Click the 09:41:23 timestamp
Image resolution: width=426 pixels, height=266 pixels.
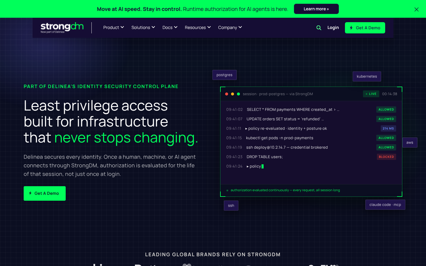click(x=234, y=157)
